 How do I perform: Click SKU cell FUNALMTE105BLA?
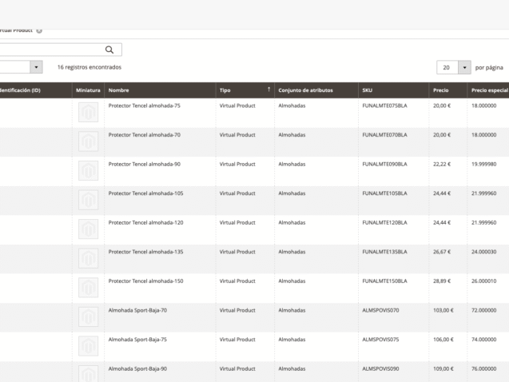pyautogui.click(x=384, y=193)
